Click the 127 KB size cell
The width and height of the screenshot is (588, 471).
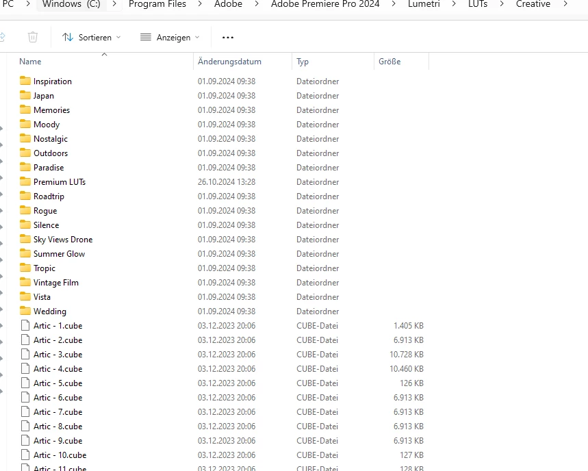pyautogui.click(x=411, y=455)
